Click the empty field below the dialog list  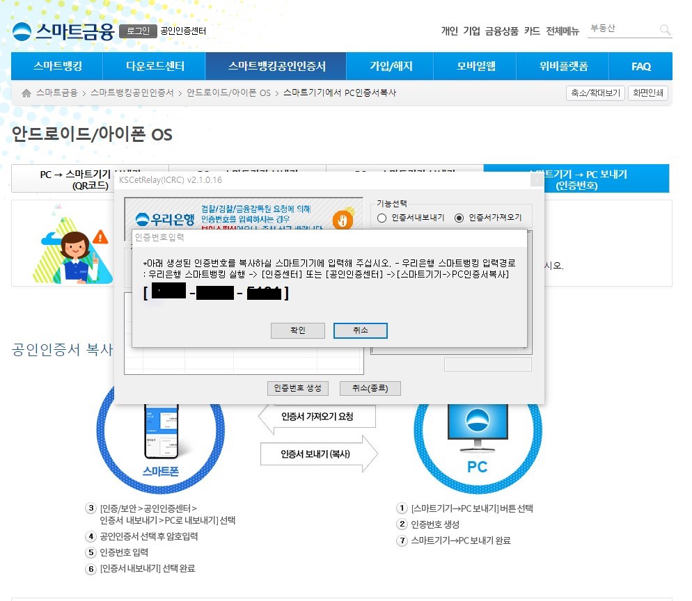(x=487, y=364)
